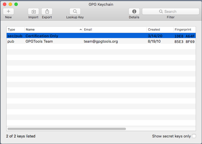Click the horizontal scrollbar under key list

pos(67,129)
